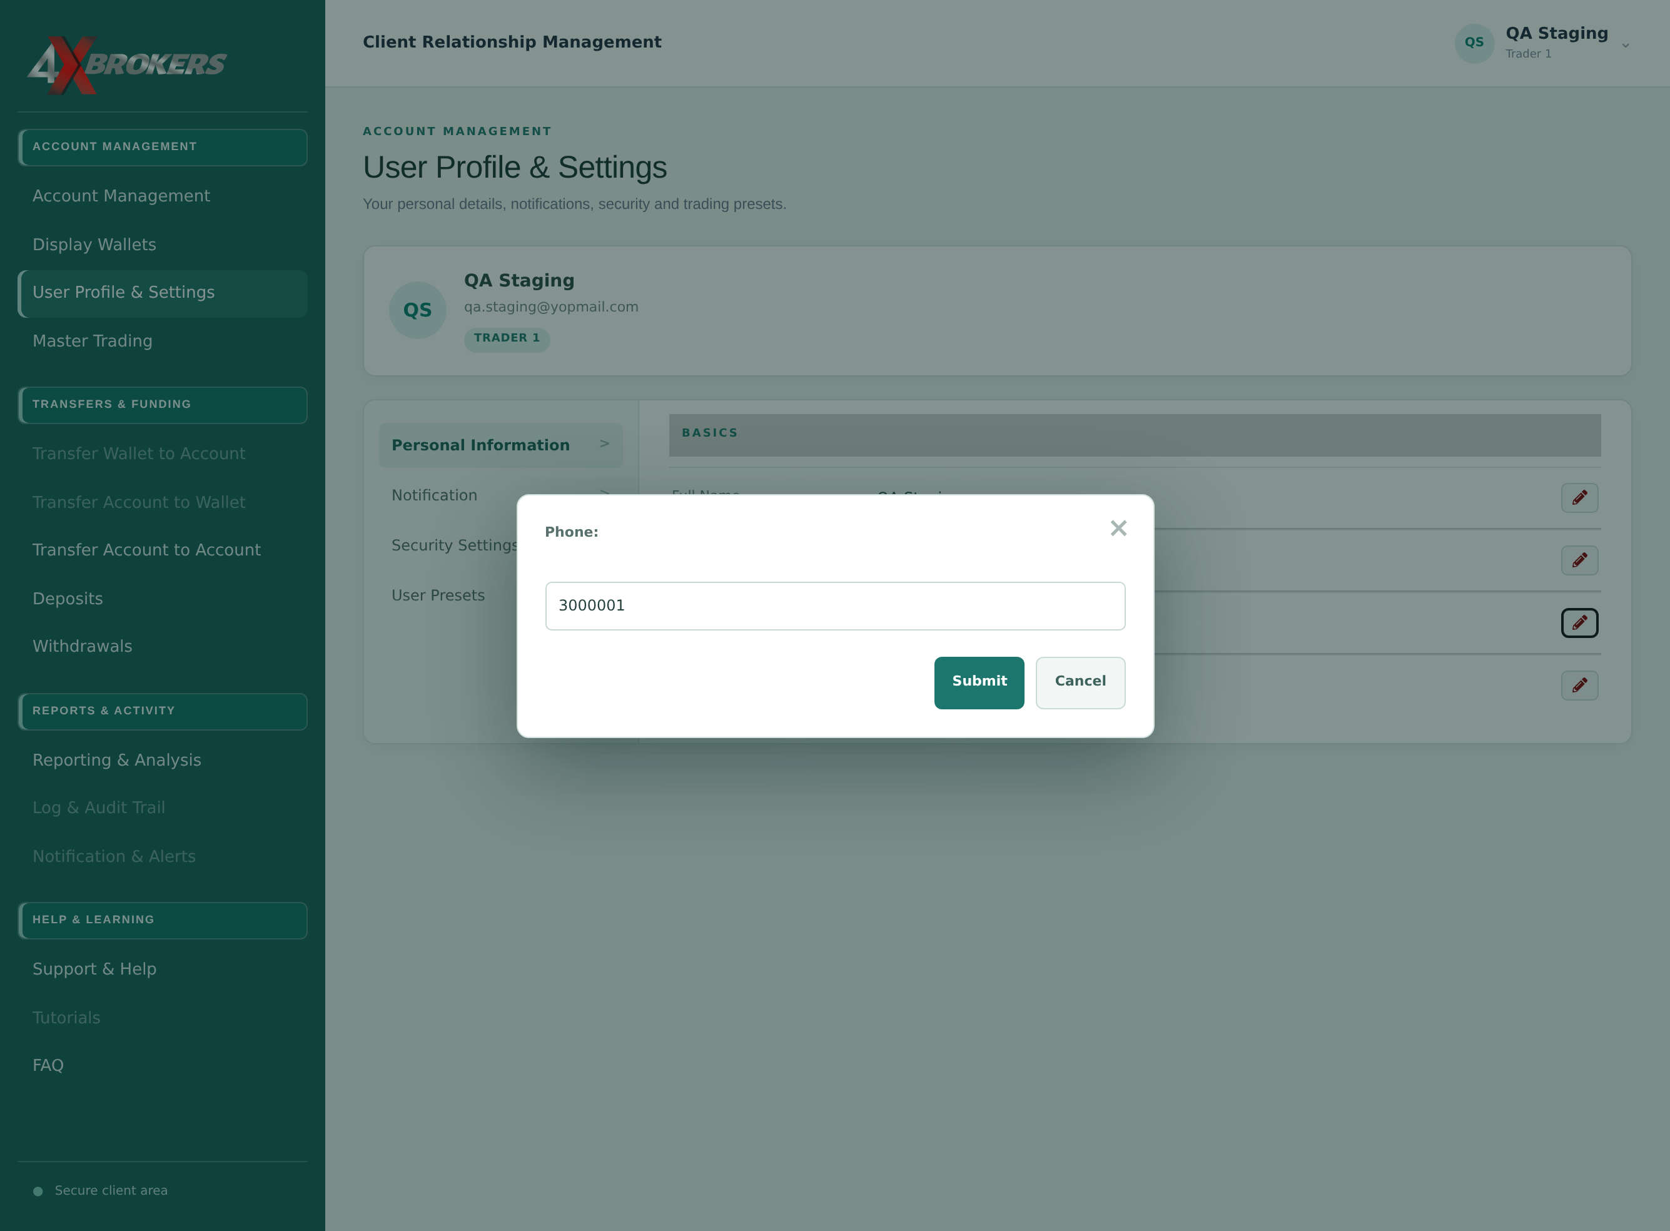Click the large QS profile avatar

click(x=417, y=310)
